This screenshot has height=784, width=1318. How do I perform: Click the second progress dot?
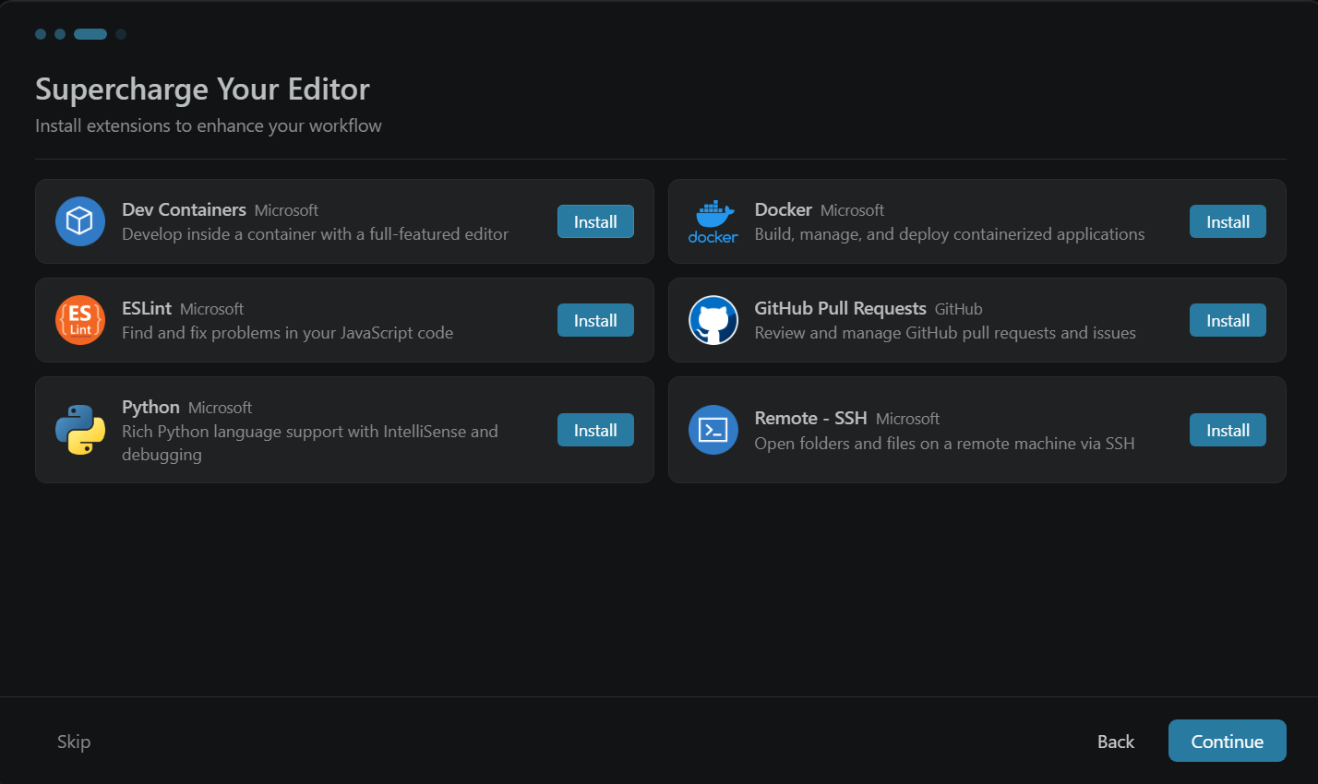coord(59,33)
